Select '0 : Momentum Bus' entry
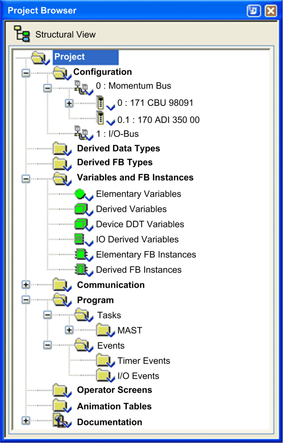Image resolution: width=283 pixels, height=443 pixels. coord(134,85)
